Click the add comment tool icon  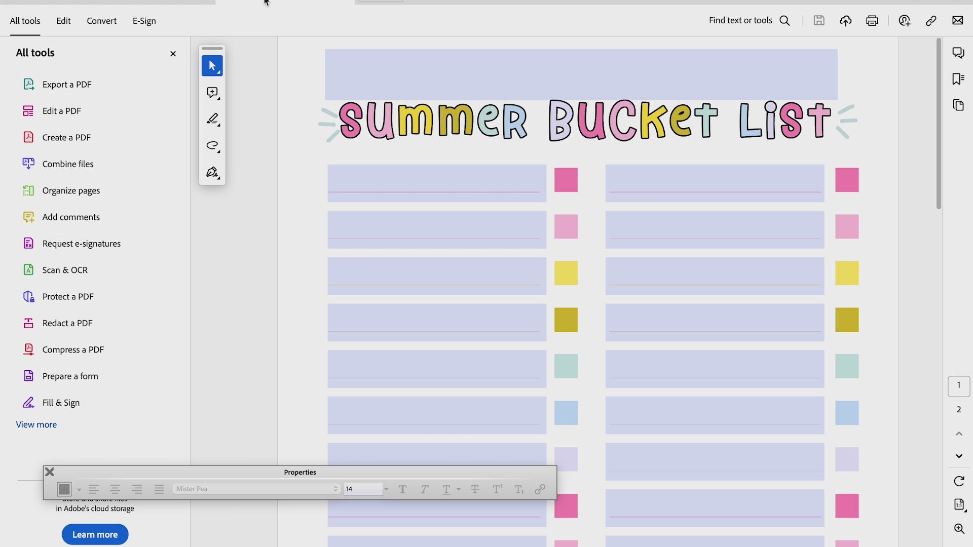212,93
